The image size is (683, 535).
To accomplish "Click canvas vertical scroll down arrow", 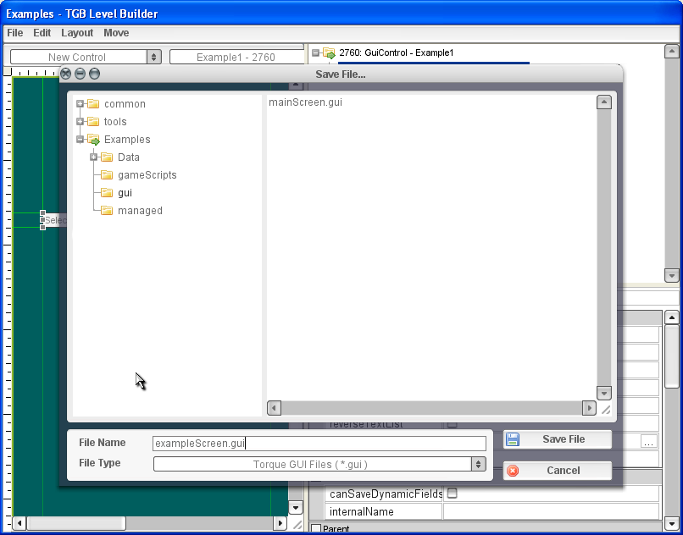I will (296, 507).
